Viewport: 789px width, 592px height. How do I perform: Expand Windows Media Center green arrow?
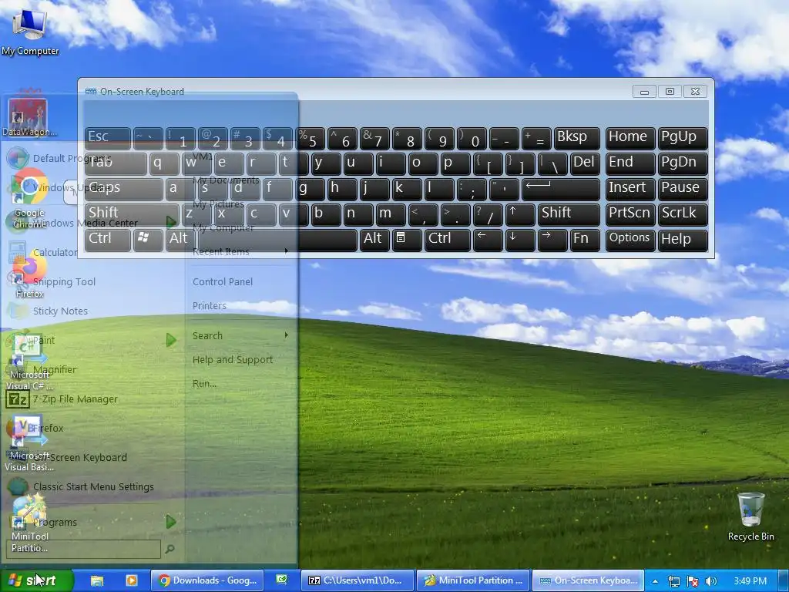[x=171, y=221]
